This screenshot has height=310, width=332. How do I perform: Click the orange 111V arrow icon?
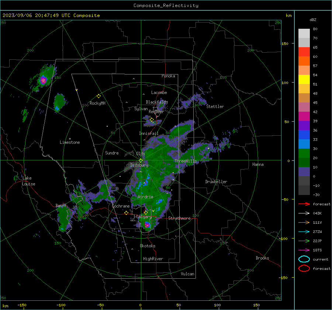[304, 222]
